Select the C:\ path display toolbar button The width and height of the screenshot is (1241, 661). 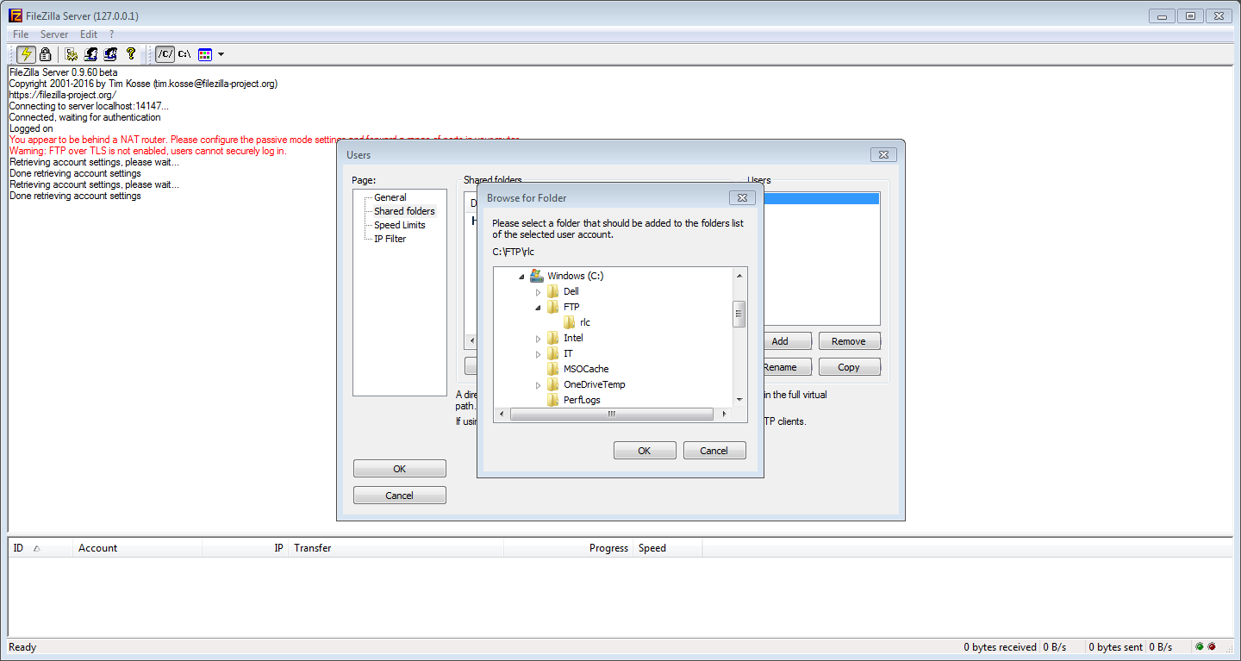(x=184, y=54)
